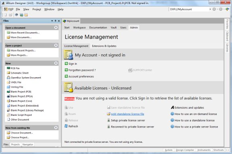Click the new document toolbar icon

(x=6, y=15)
